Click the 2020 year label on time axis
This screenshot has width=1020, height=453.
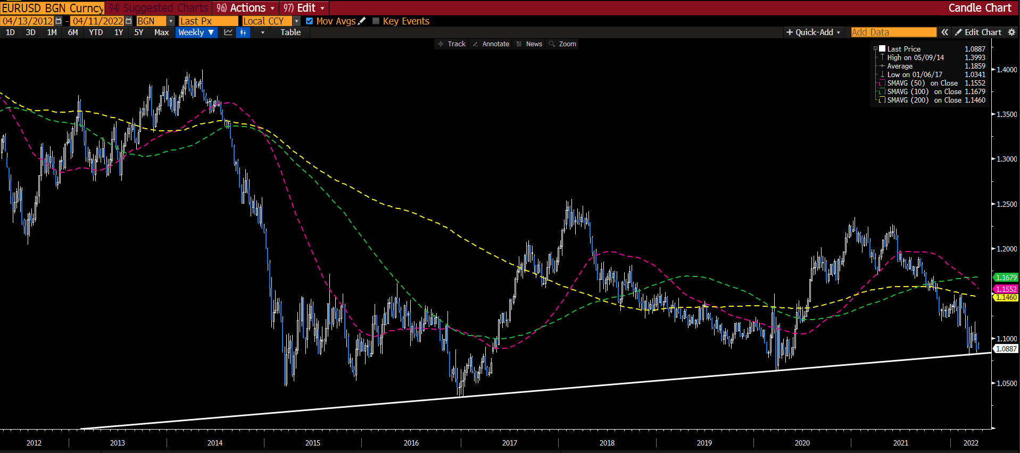pos(802,443)
